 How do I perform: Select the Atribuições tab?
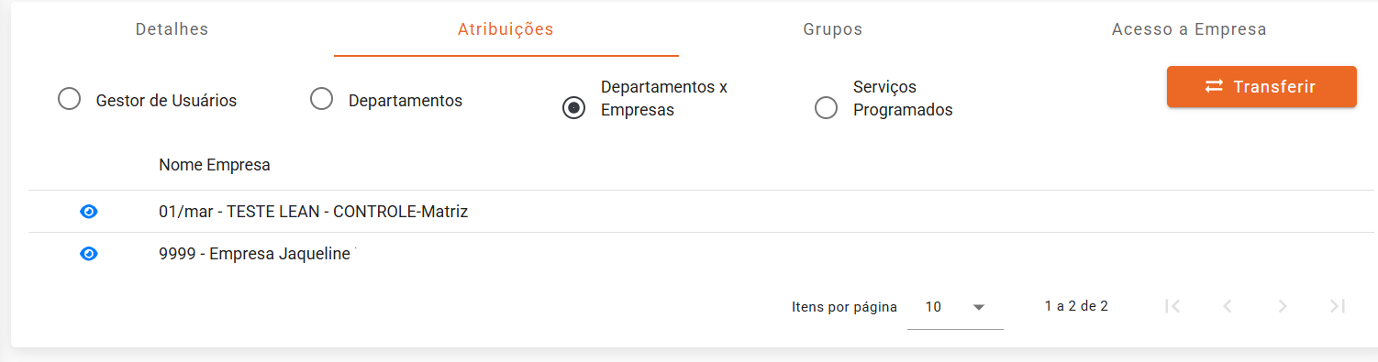click(506, 29)
